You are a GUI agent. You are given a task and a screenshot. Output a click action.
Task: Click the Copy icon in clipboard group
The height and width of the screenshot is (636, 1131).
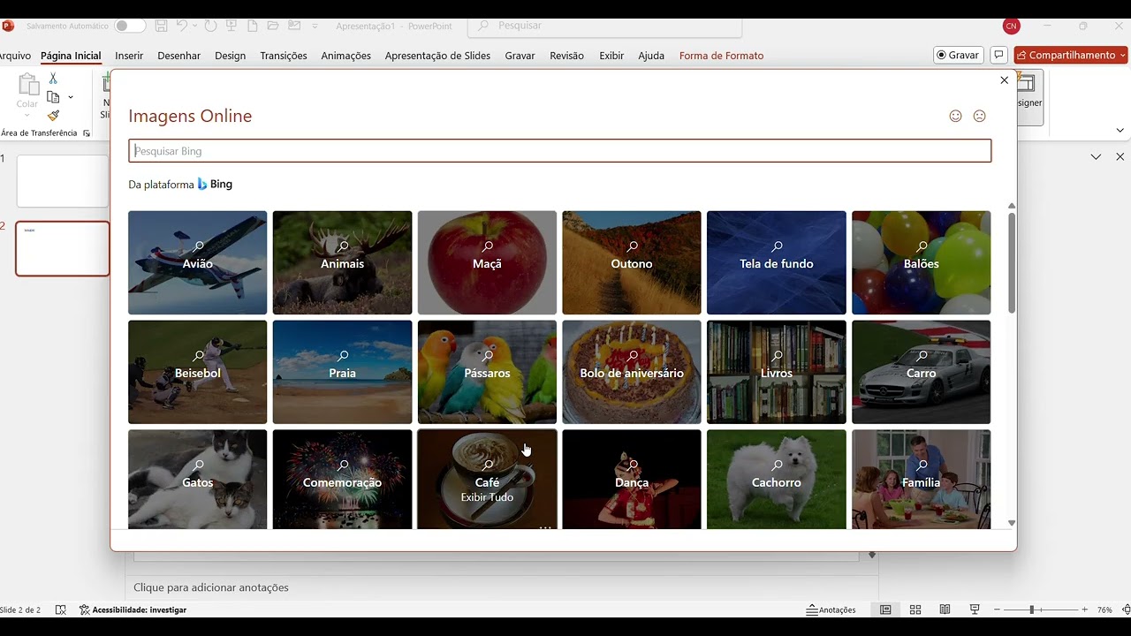[53, 97]
